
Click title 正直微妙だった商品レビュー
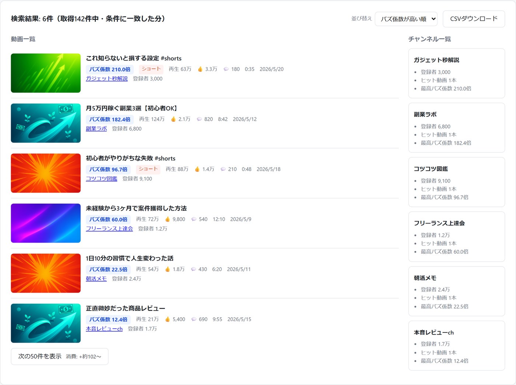click(x=125, y=308)
